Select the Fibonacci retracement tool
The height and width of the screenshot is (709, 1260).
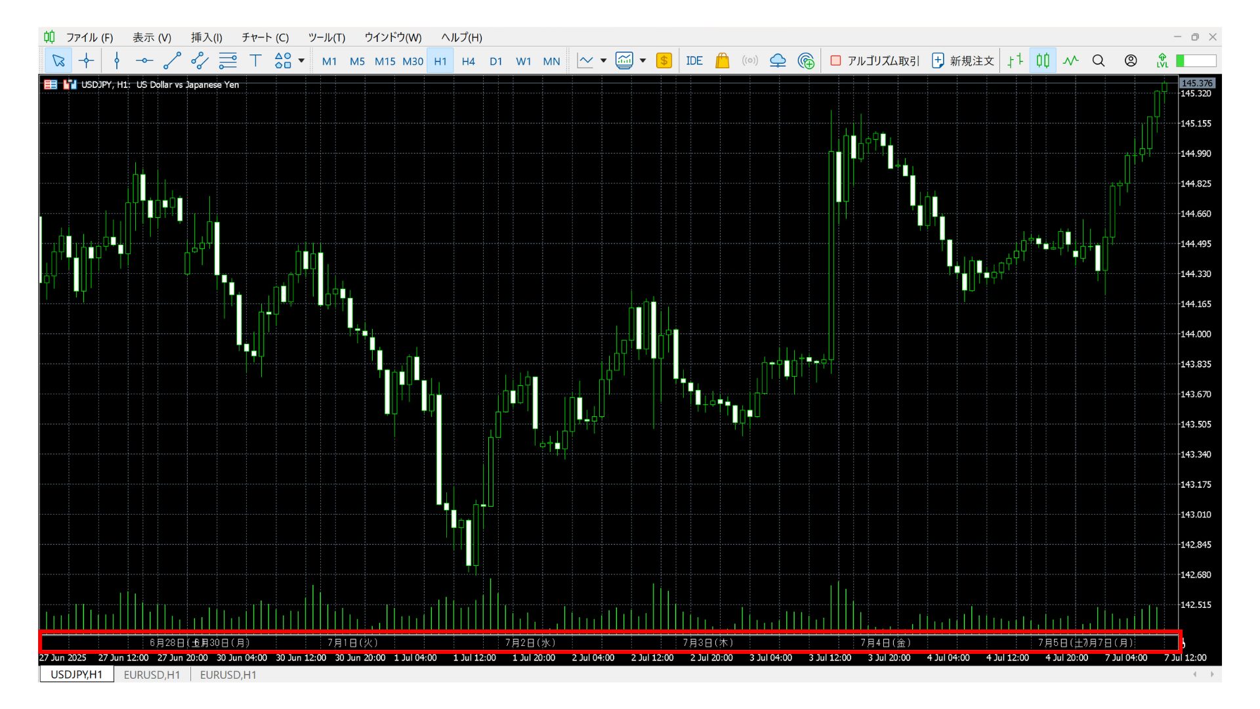point(228,61)
